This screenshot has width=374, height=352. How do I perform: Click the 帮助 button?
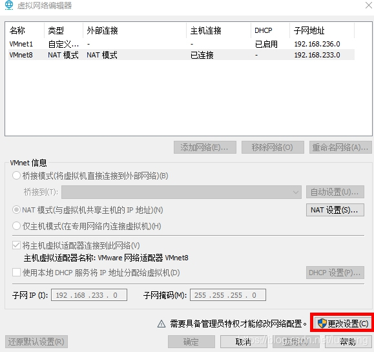(348, 342)
